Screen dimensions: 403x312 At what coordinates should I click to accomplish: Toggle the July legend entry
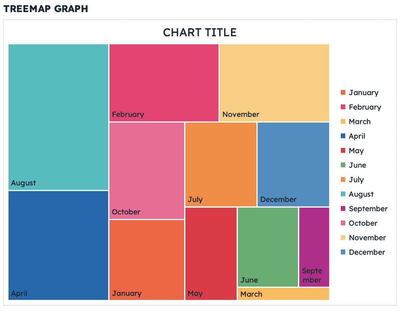356,180
